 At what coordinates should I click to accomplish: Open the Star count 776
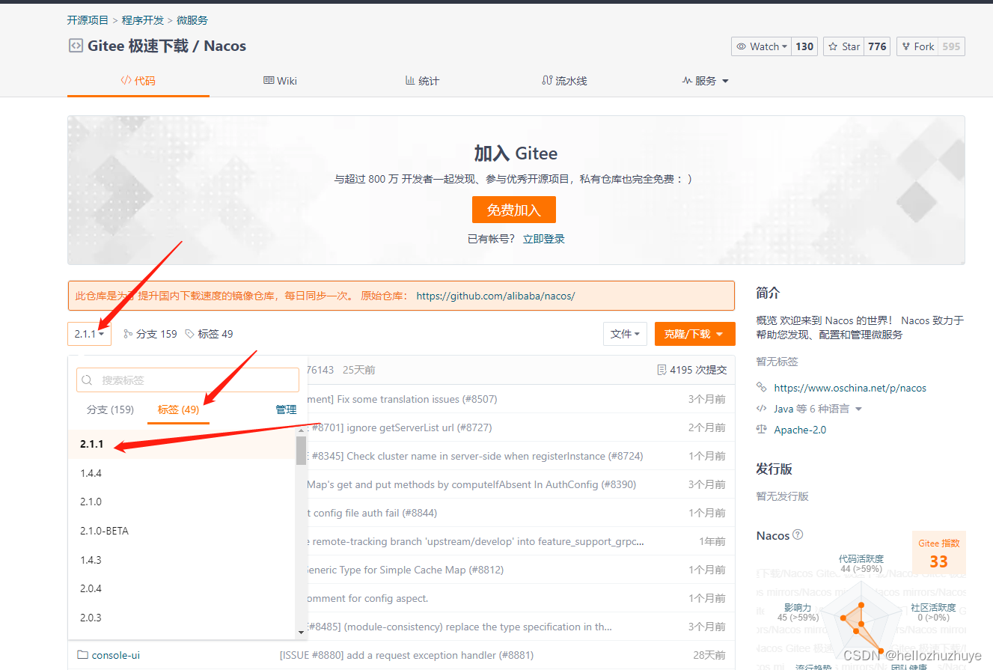877,46
